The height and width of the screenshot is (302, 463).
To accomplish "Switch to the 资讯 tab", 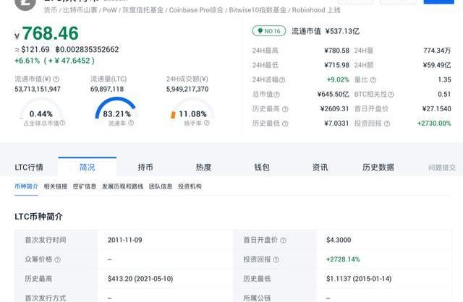I will 320,167.
